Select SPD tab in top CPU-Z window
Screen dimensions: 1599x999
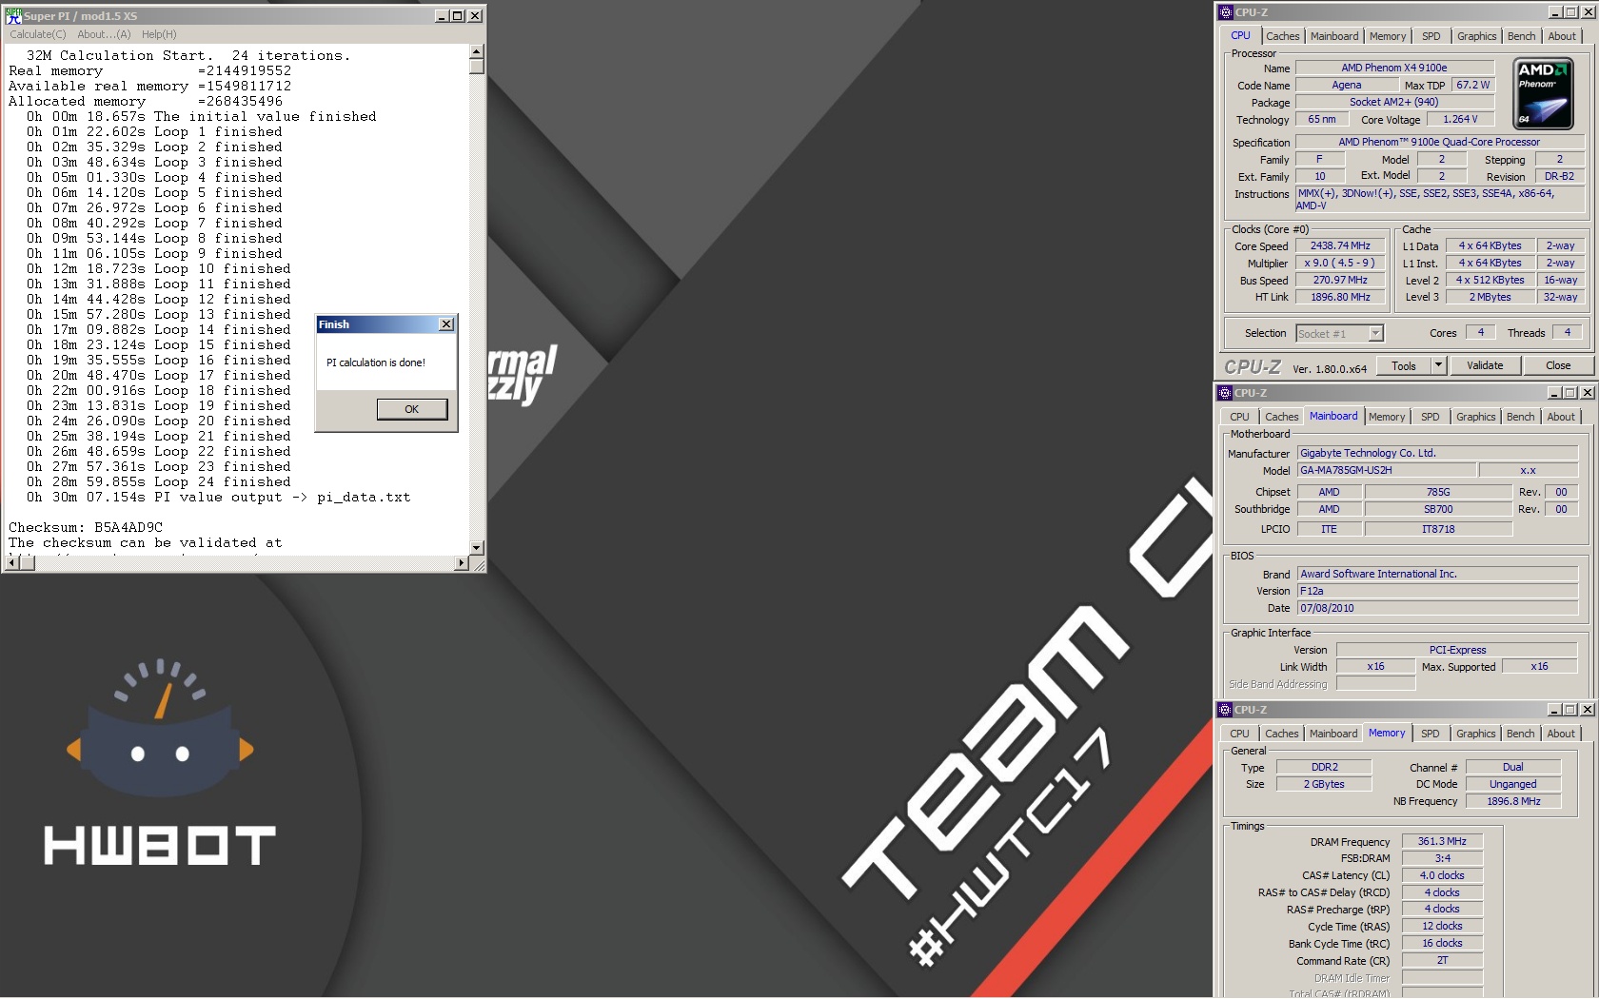click(1431, 36)
